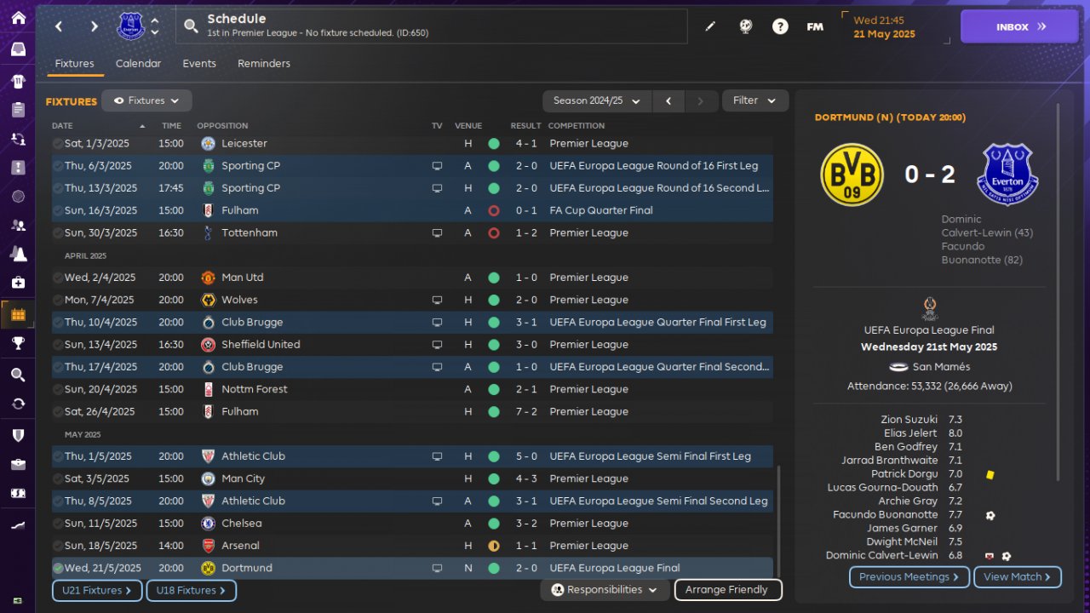Open the Filter dropdown

click(x=755, y=100)
